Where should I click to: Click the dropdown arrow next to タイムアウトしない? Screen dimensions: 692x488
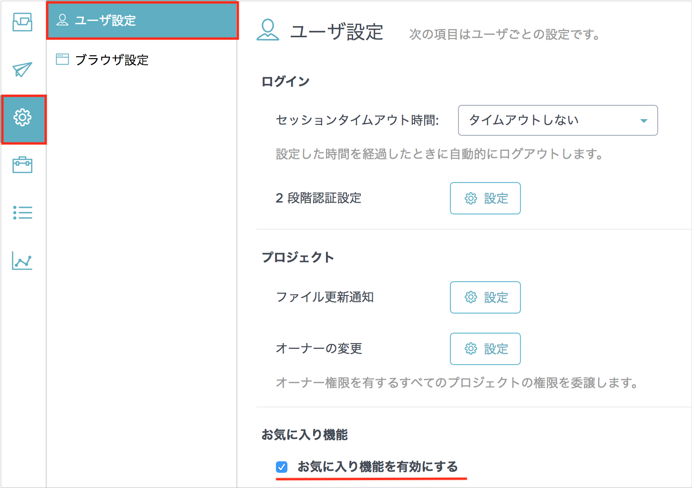644,121
